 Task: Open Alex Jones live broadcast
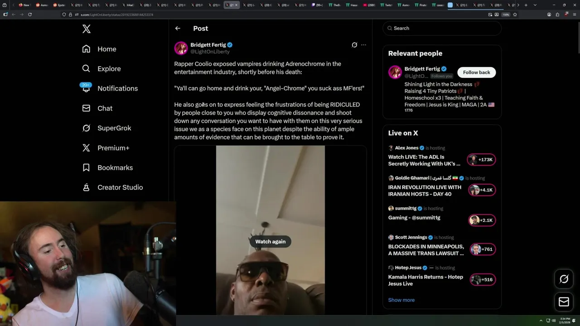[x=424, y=160]
